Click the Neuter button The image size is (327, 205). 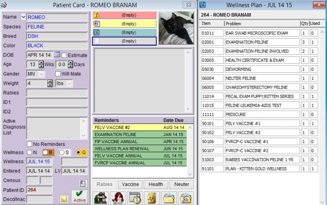[181, 184]
